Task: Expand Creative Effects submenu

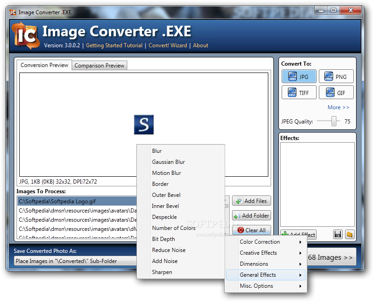Action: tap(266, 253)
